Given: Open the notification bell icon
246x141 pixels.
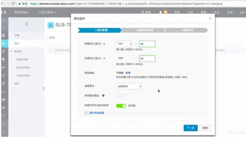Looking at the screenshot, I should tap(161, 12).
